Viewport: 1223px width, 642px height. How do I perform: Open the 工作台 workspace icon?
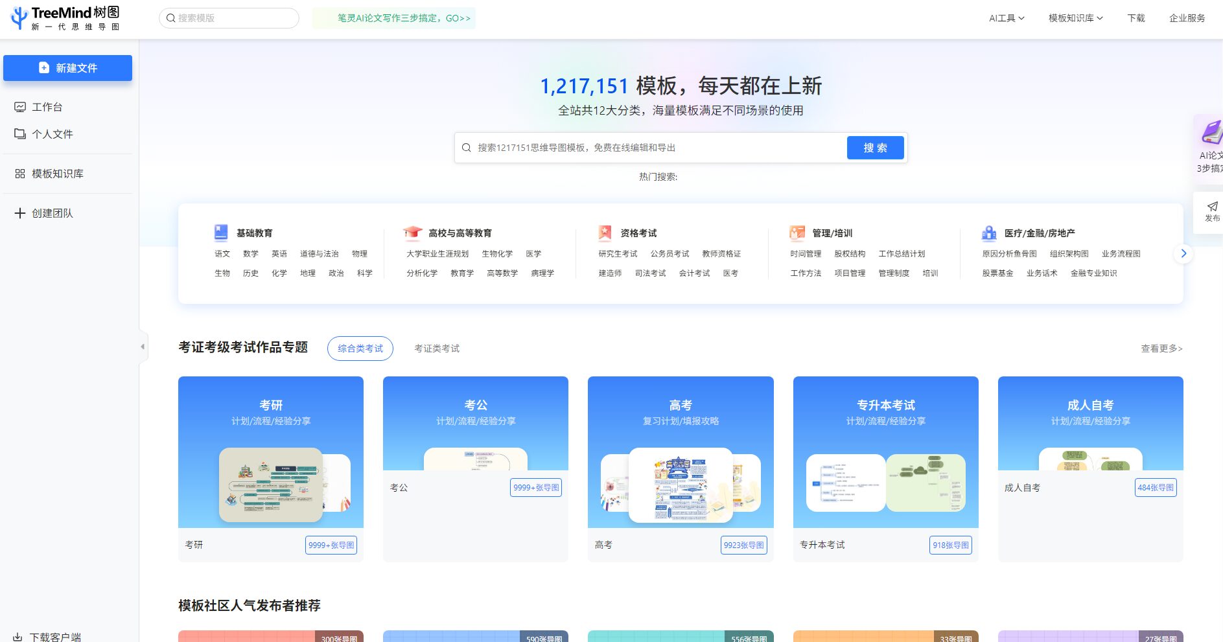click(x=20, y=107)
